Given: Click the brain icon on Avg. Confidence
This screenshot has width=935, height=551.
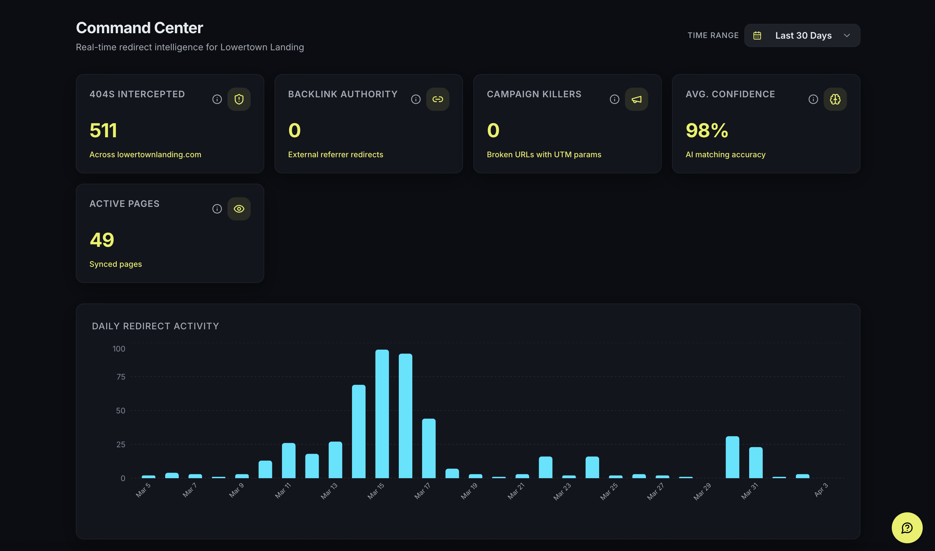Looking at the screenshot, I should [835, 99].
